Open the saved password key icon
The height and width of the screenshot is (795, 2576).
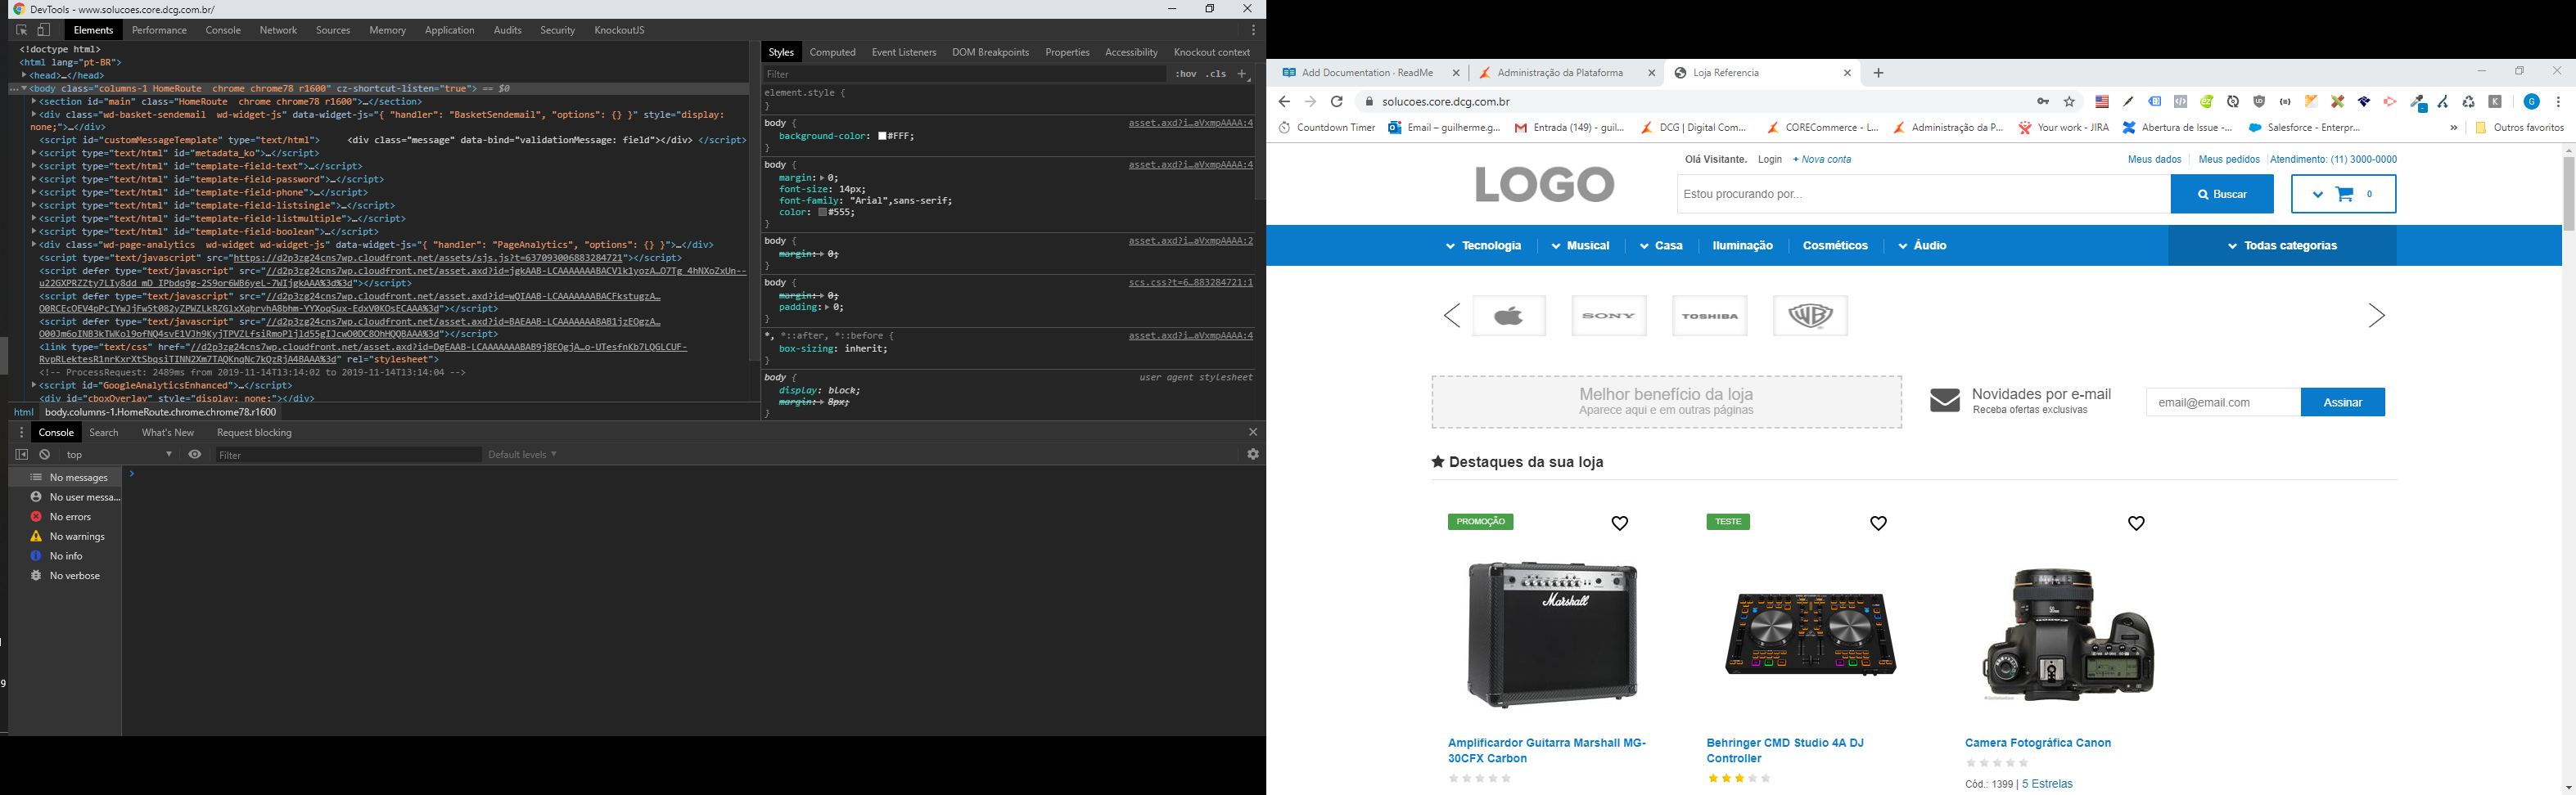pyautogui.click(x=2043, y=102)
